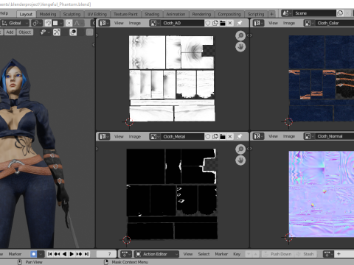Switch to the Sculpting workspace tab
The height and width of the screenshot is (265, 354).
(x=72, y=14)
